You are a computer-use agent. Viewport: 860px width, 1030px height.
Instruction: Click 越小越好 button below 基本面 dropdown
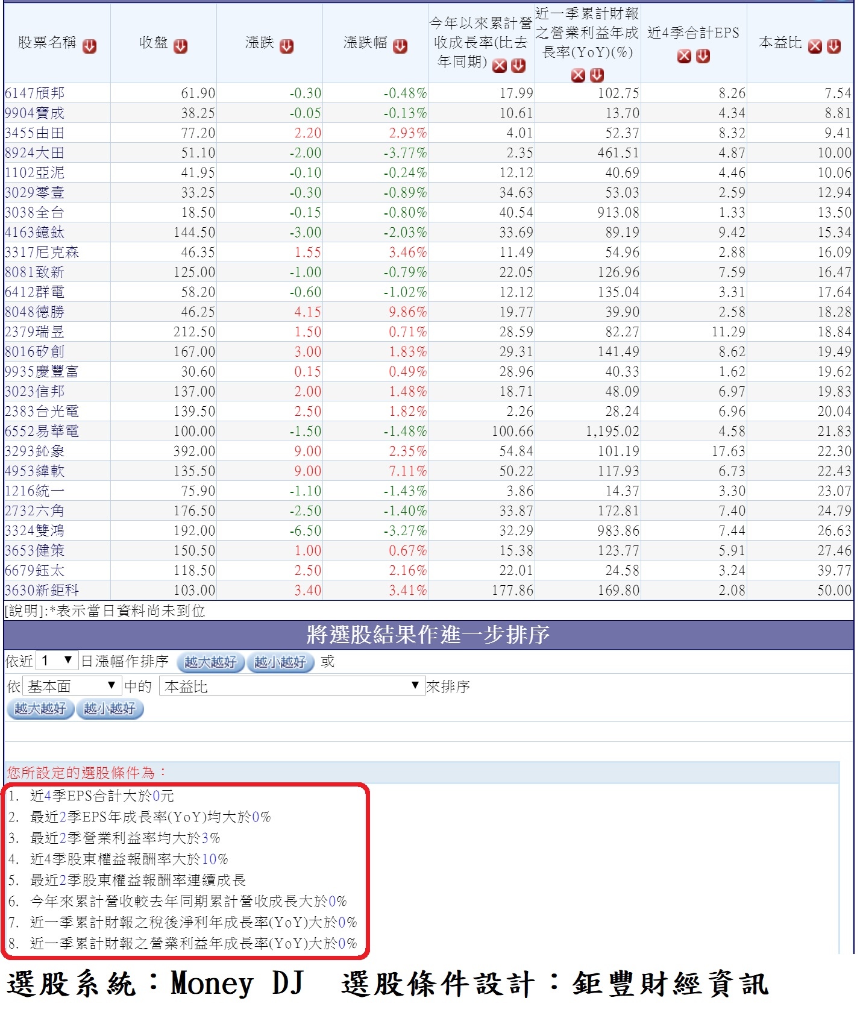click(110, 709)
